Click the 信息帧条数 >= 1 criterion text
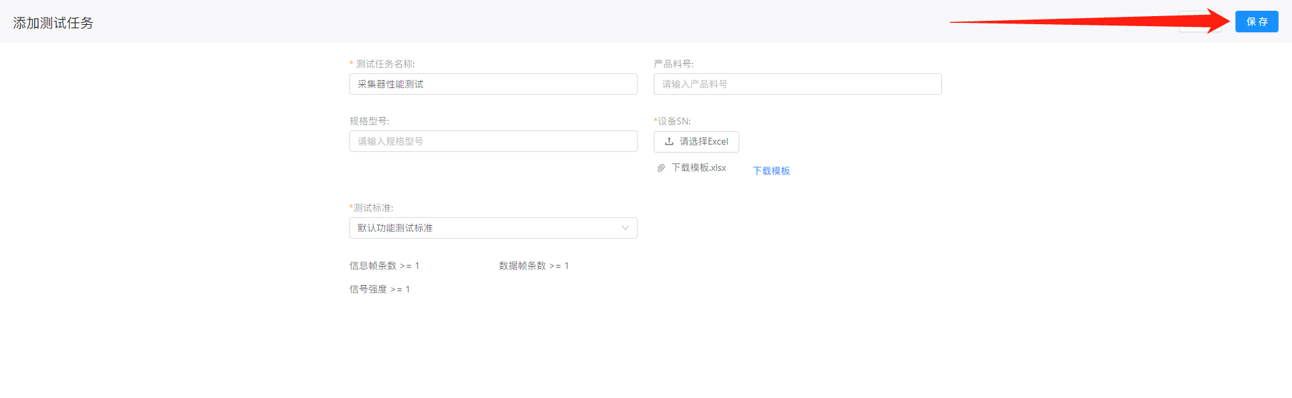Viewport: 1292px width, 398px height. [x=384, y=266]
